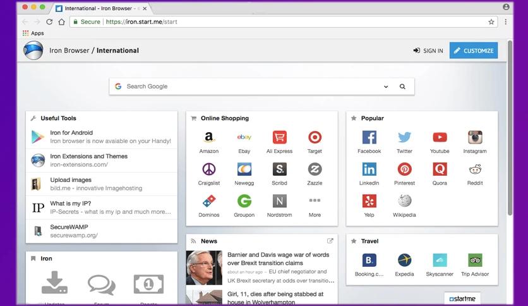528x306 pixels.
Task: Open the Nordstrom shortcut icon
Action: tap(280, 201)
